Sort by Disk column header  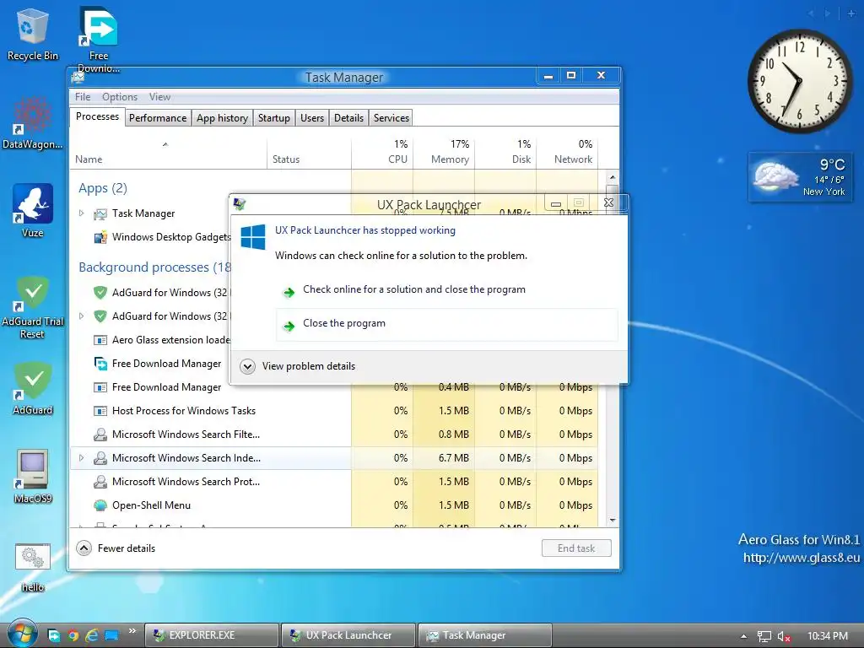(505, 153)
